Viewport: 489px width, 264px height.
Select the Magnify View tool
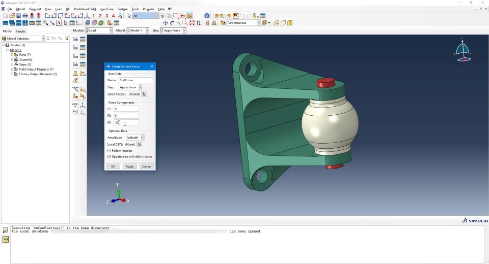[x=178, y=23]
